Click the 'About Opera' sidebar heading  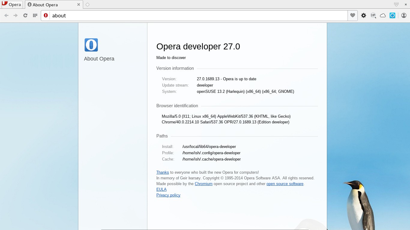tap(99, 59)
